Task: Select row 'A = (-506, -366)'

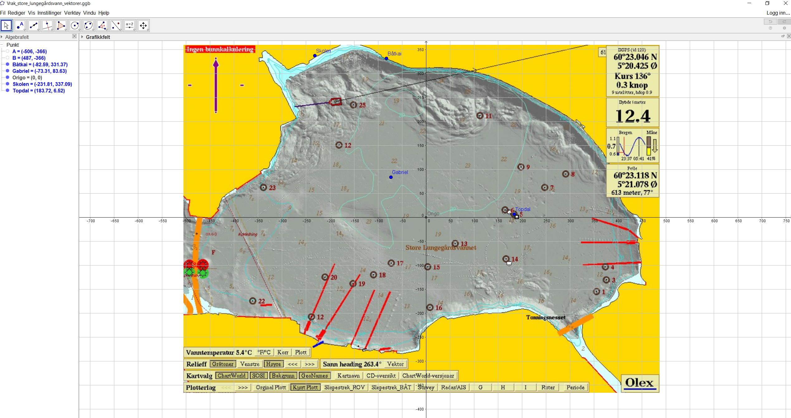Action: click(30, 51)
